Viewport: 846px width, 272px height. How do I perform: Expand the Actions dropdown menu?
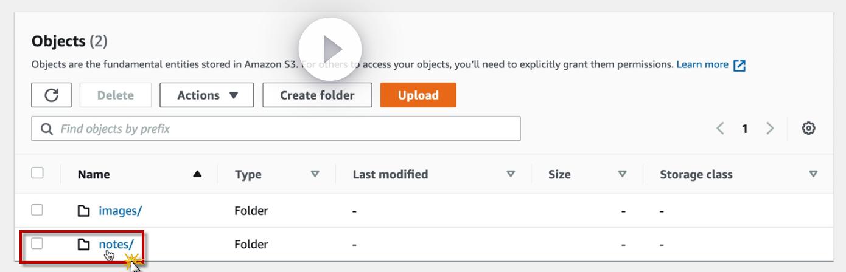pyautogui.click(x=207, y=95)
